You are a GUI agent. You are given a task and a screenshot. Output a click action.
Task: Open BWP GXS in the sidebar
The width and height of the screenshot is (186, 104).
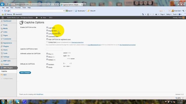7,61
